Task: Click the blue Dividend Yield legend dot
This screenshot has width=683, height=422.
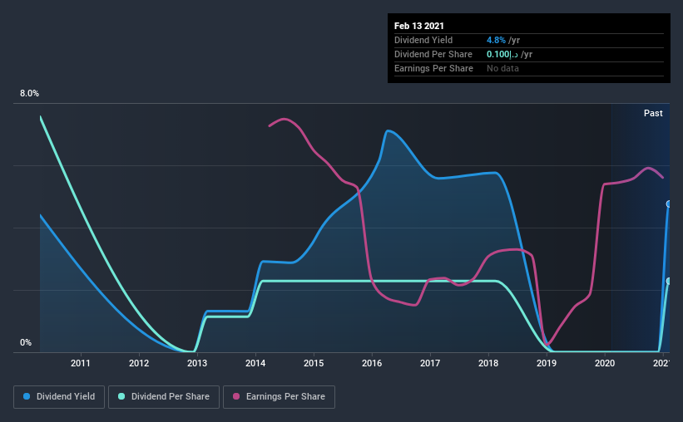Action: (27, 396)
